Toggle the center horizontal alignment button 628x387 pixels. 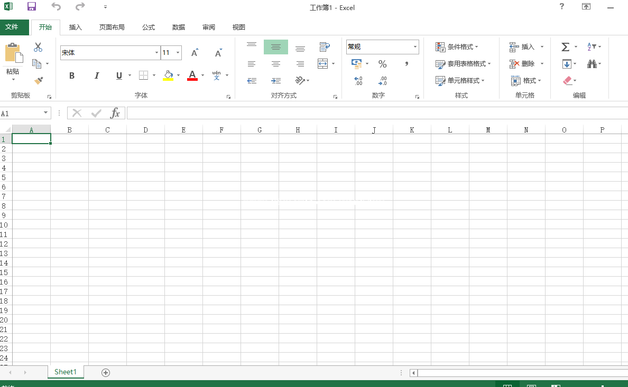(276, 64)
